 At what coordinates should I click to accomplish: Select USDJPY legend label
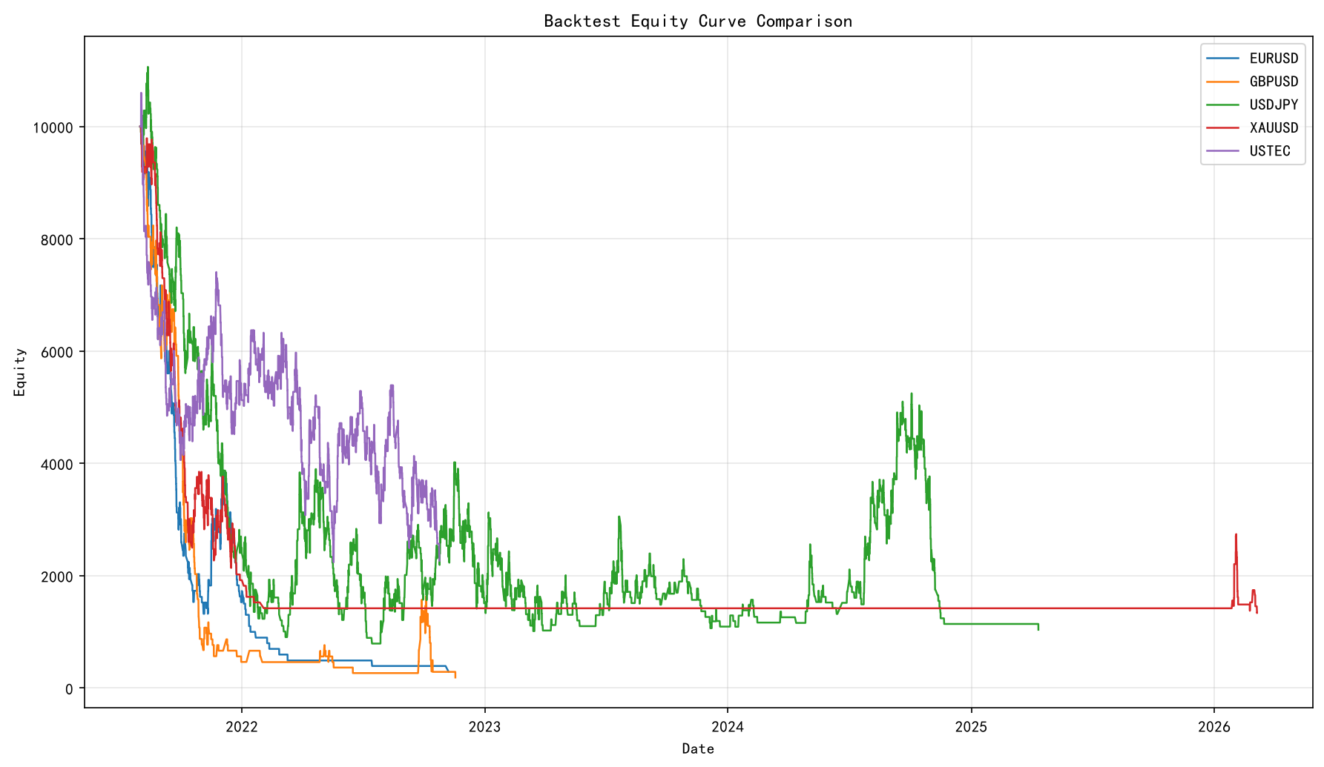1274,104
